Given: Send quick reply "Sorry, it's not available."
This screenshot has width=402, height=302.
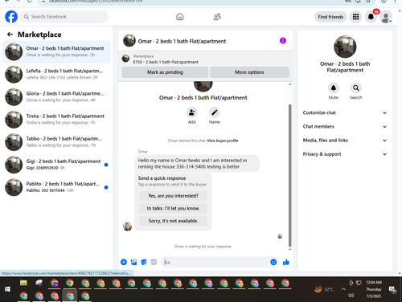Looking at the screenshot, I should tap(173, 221).
